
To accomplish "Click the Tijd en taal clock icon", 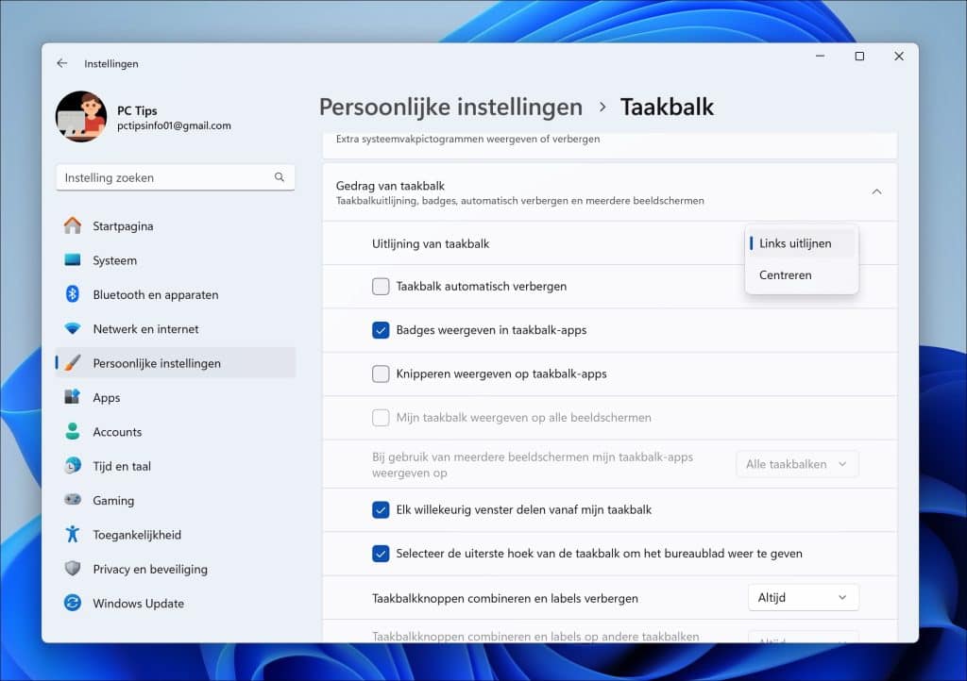I will tap(72, 466).
